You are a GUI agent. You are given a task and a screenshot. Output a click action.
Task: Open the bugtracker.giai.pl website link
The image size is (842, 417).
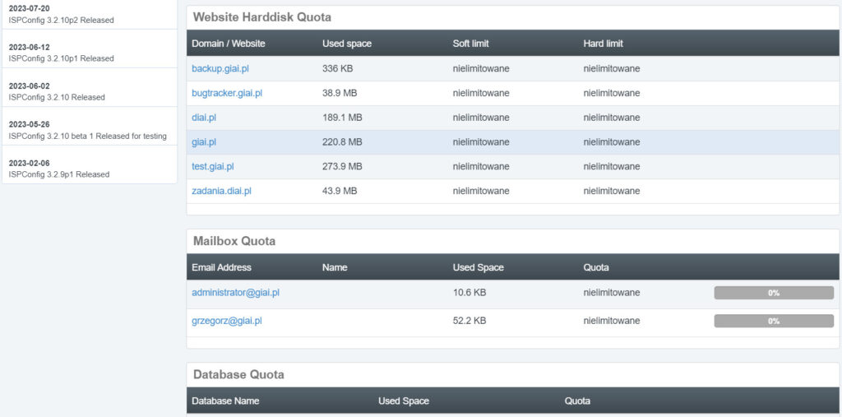click(x=227, y=93)
